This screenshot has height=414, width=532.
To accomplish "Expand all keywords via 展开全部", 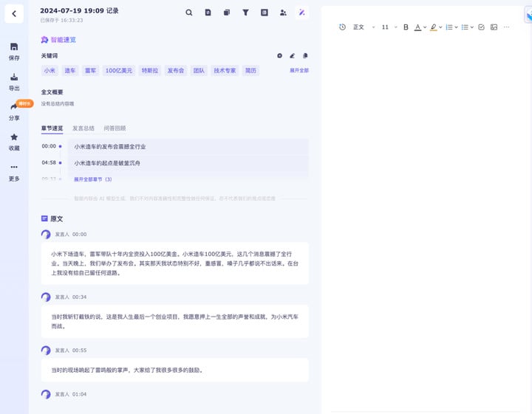I will (x=299, y=70).
